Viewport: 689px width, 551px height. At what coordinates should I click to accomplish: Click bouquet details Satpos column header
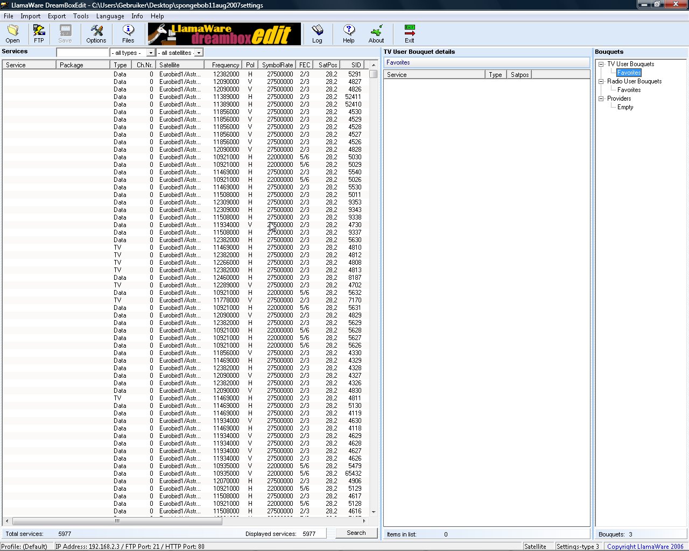pyautogui.click(x=519, y=75)
